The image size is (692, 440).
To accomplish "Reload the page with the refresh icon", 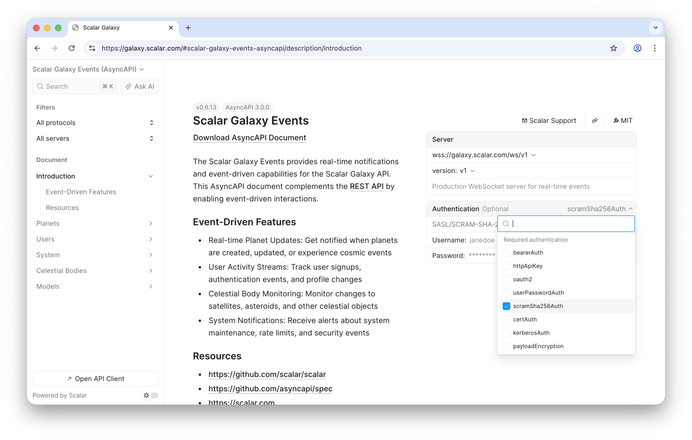I will tap(72, 48).
